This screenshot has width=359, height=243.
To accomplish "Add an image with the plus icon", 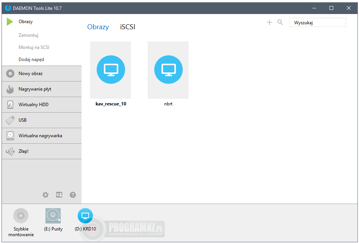I will (270, 22).
